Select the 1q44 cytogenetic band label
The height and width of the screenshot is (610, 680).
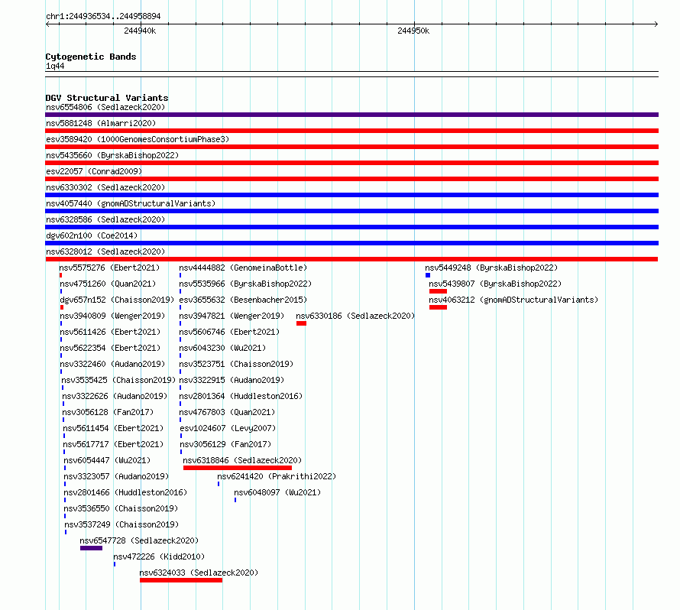(x=55, y=66)
